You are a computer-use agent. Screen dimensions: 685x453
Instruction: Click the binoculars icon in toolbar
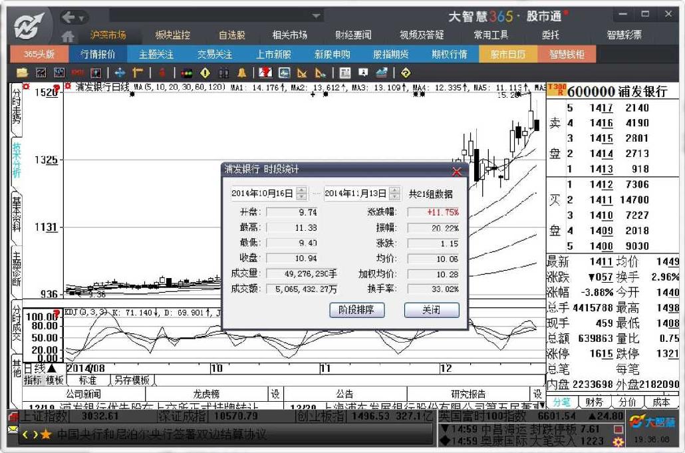[x=223, y=73]
